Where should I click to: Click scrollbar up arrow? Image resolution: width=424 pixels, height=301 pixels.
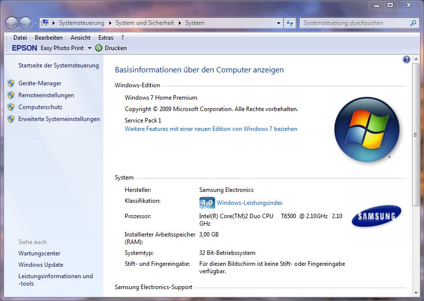point(416,60)
